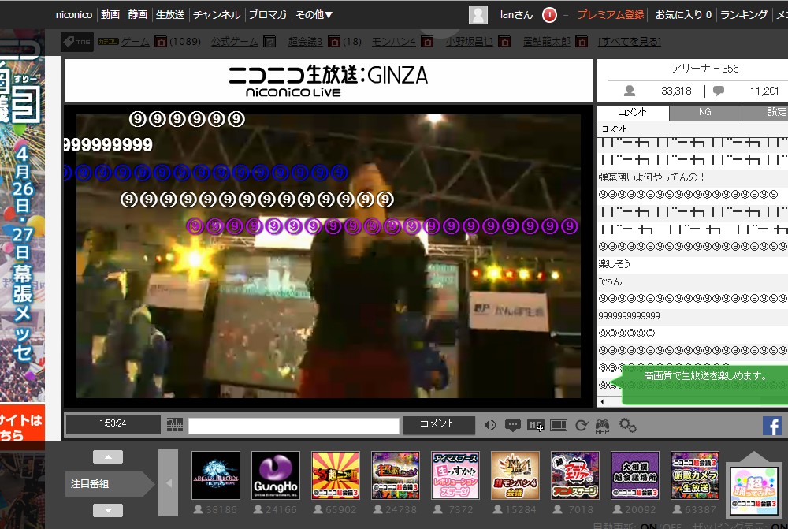Viewport: 788px width, 529px height.
Task: Open dictionary icon next to 小野坂昌也 tag
Action: pyautogui.click(x=504, y=42)
